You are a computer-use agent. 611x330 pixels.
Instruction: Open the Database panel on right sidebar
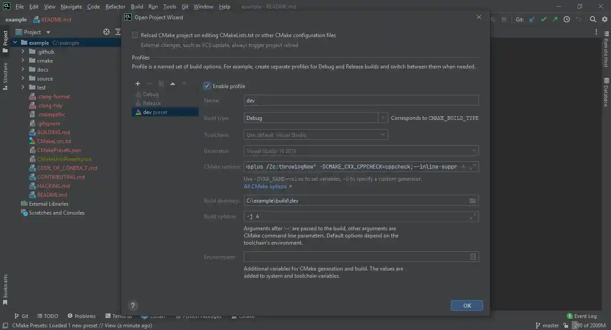pyautogui.click(x=606, y=94)
